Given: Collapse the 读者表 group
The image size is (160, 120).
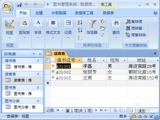Looking at the screenshot, I should 38,74.
